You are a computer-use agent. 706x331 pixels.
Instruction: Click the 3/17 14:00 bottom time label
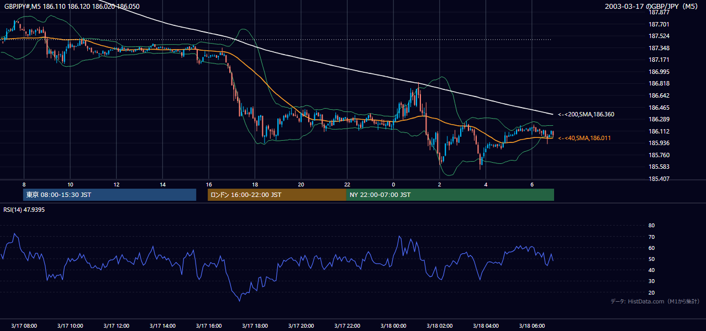(162, 326)
